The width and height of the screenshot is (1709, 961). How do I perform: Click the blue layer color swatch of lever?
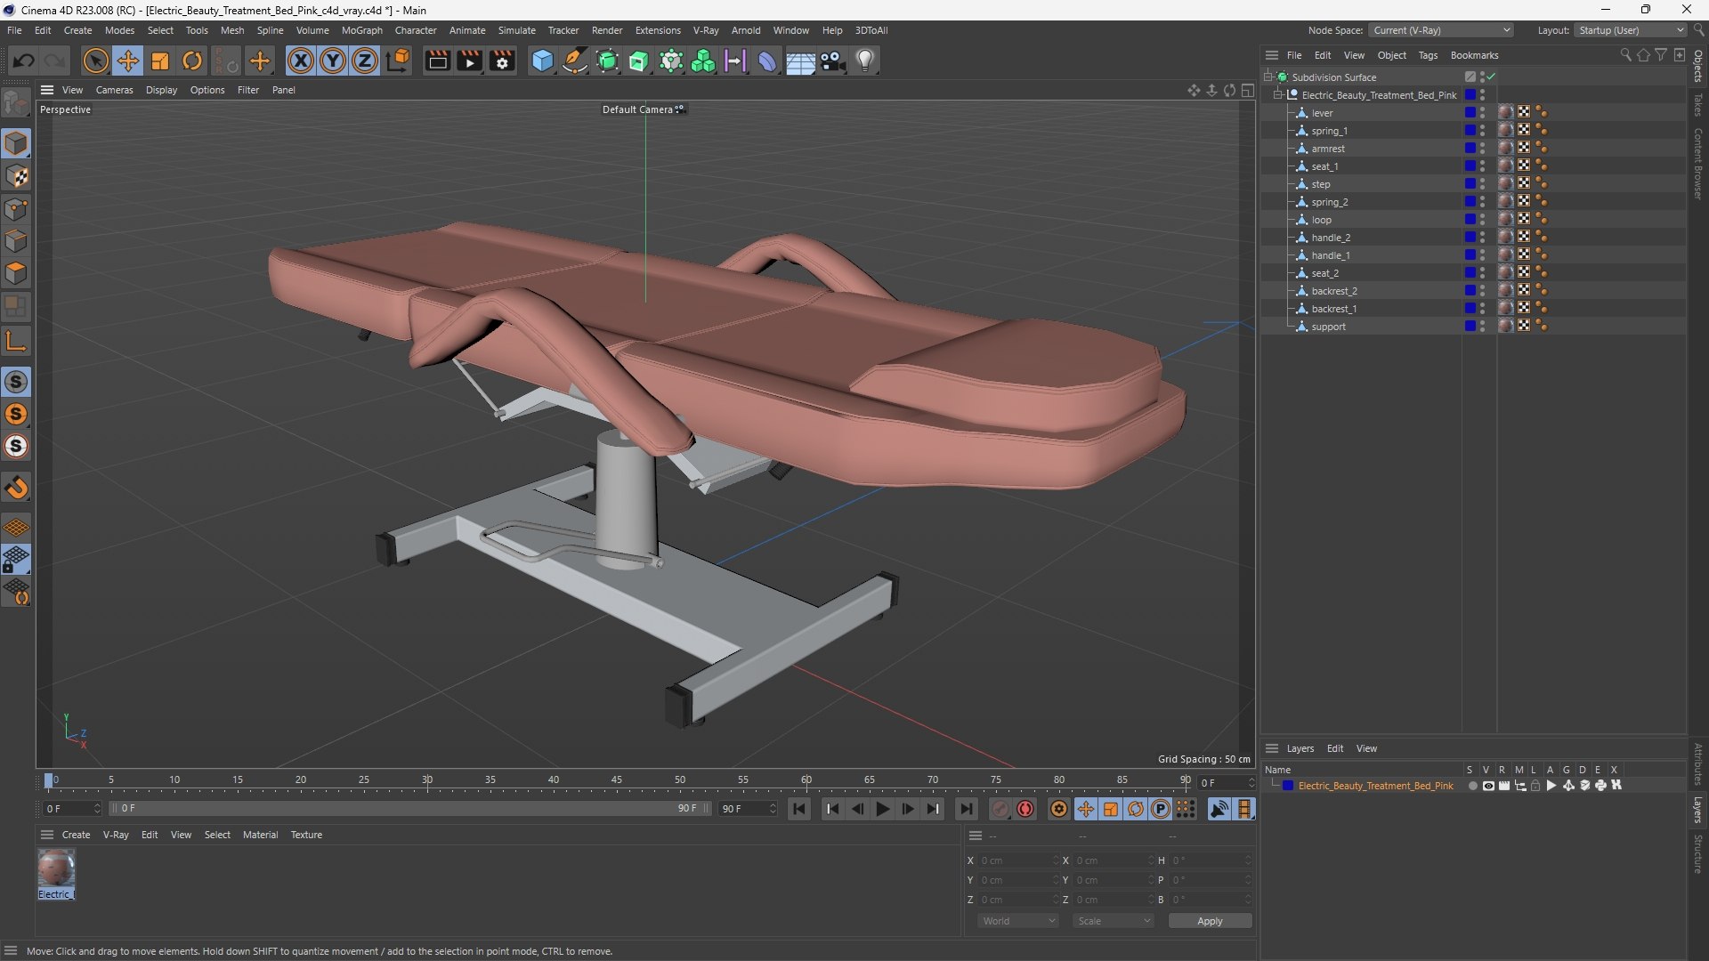click(1470, 113)
